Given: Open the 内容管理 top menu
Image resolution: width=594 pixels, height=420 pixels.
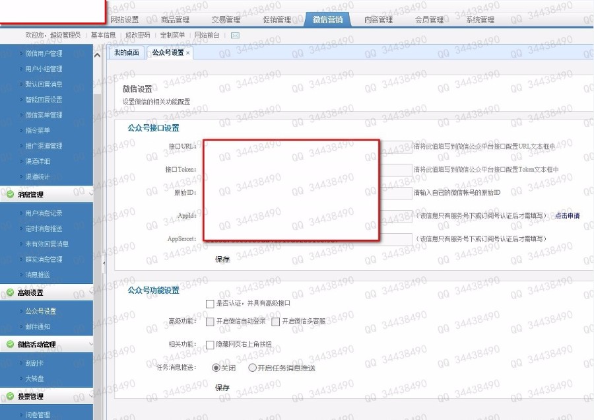Looking at the screenshot, I should pyautogui.click(x=378, y=19).
